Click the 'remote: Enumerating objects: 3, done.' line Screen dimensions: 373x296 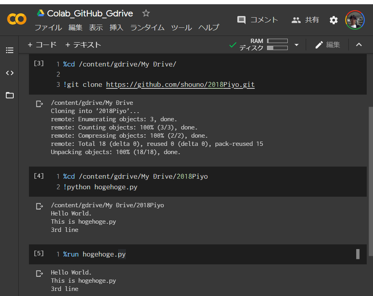click(x=114, y=119)
